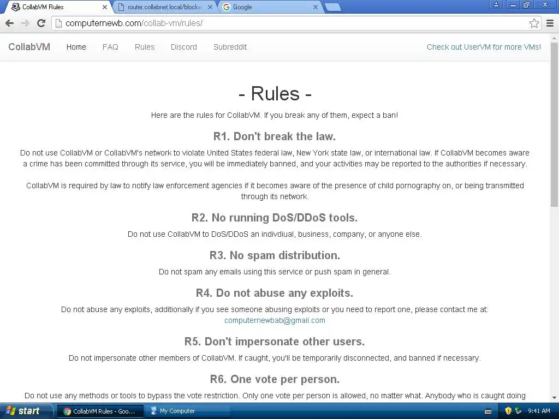Click the 'R6. One vote per person.' heading
559x419 pixels.
tap(275, 379)
